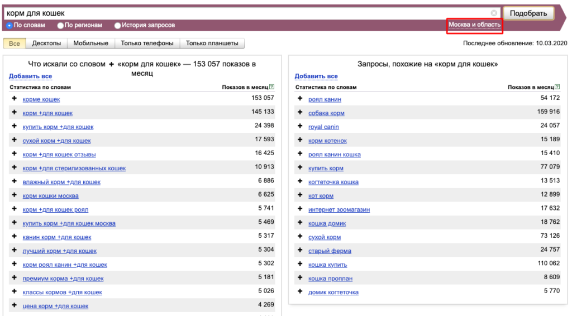Click plus icon for 'когтеточка кошка'
The image size is (572, 316).
point(300,181)
